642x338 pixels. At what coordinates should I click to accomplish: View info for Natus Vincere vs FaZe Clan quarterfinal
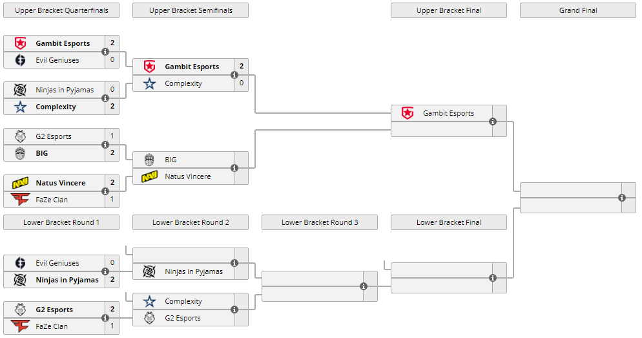(105, 191)
